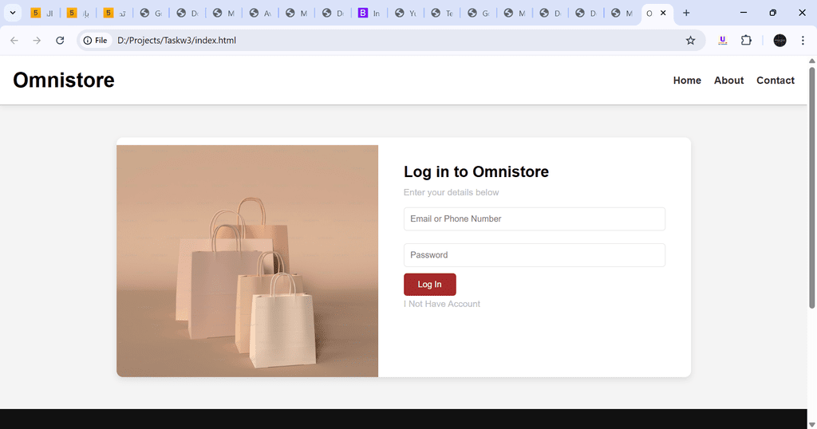This screenshot has height=429, width=817.
Task: Switch to the Bootstrap 'In' tab
Action: pos(369,13)
